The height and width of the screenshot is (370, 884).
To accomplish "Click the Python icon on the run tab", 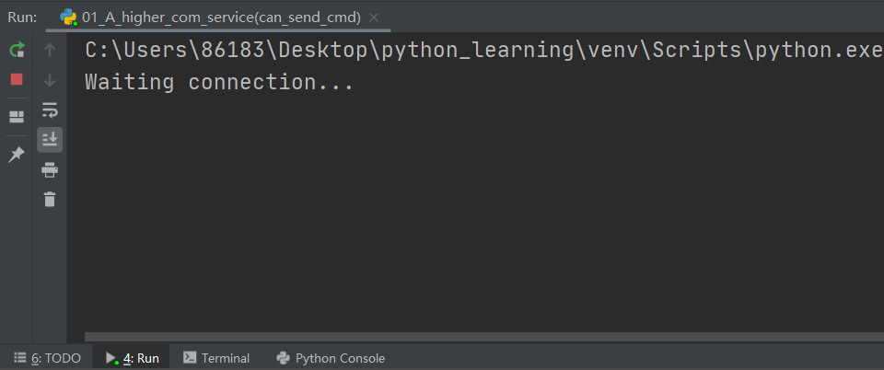I will tap(69, 17).
